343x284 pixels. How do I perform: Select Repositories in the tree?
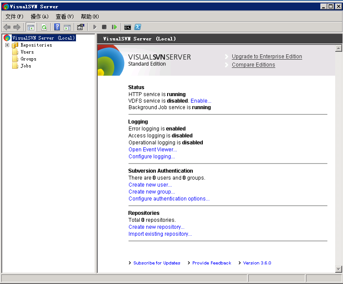[36, 45]
